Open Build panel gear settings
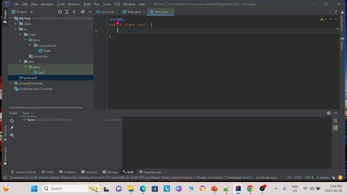Image resolution: width=347 pixels, height=195 pixels. coord(329,113)
